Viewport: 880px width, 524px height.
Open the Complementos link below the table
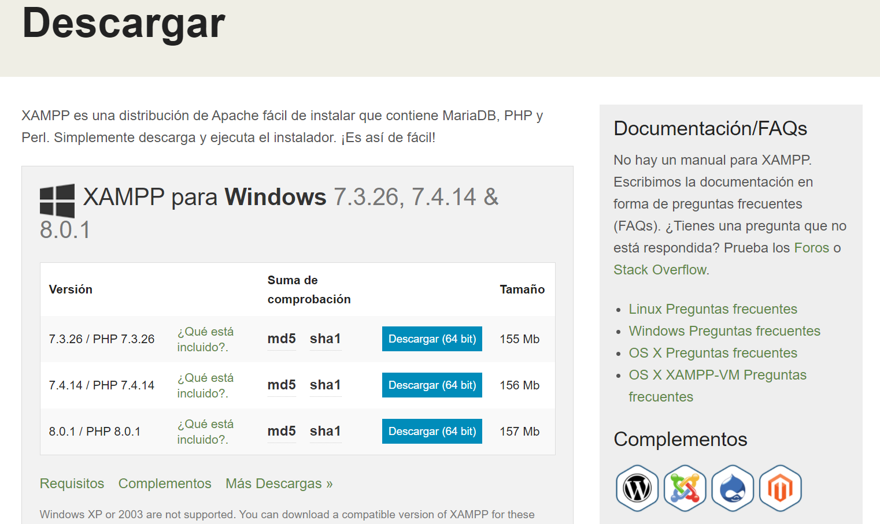tap(165, 484)
